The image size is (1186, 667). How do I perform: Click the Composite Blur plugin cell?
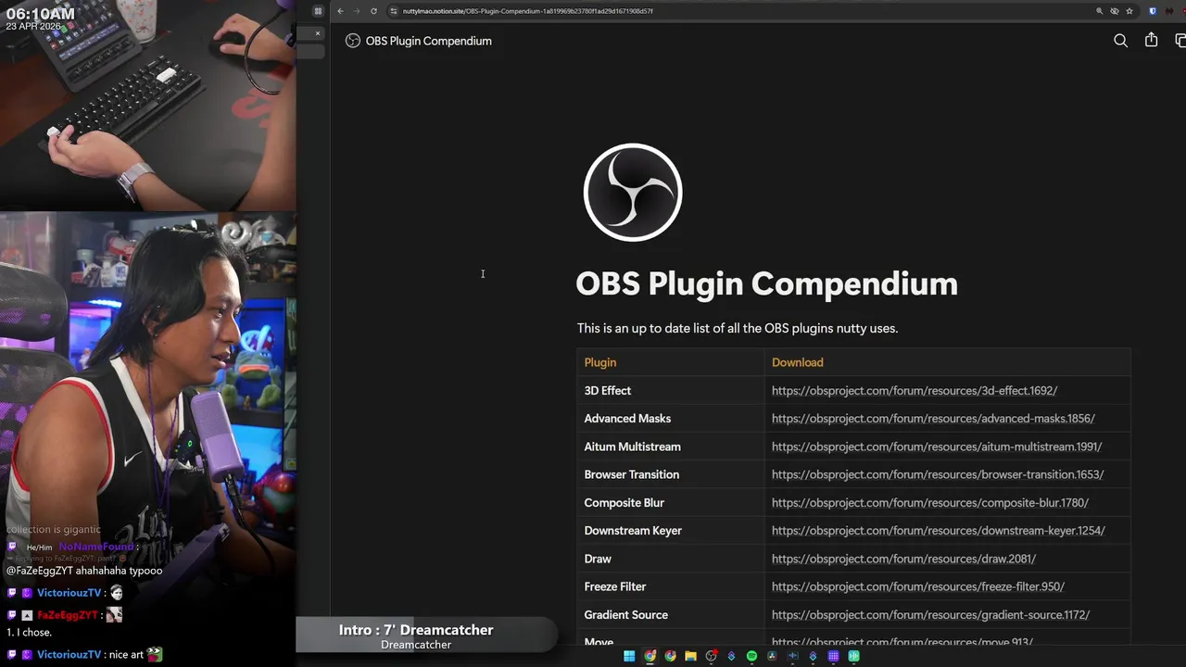(x=670, y=503)
